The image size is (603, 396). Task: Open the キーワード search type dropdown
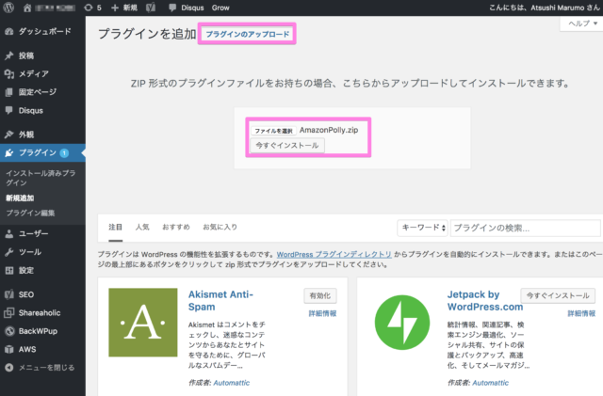click(x=422, y=228)
